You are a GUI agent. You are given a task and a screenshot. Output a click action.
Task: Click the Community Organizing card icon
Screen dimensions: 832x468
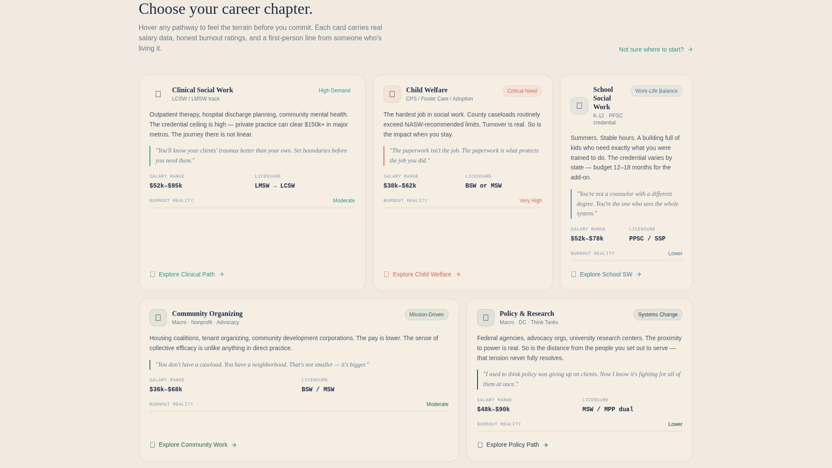coord(158,317)
